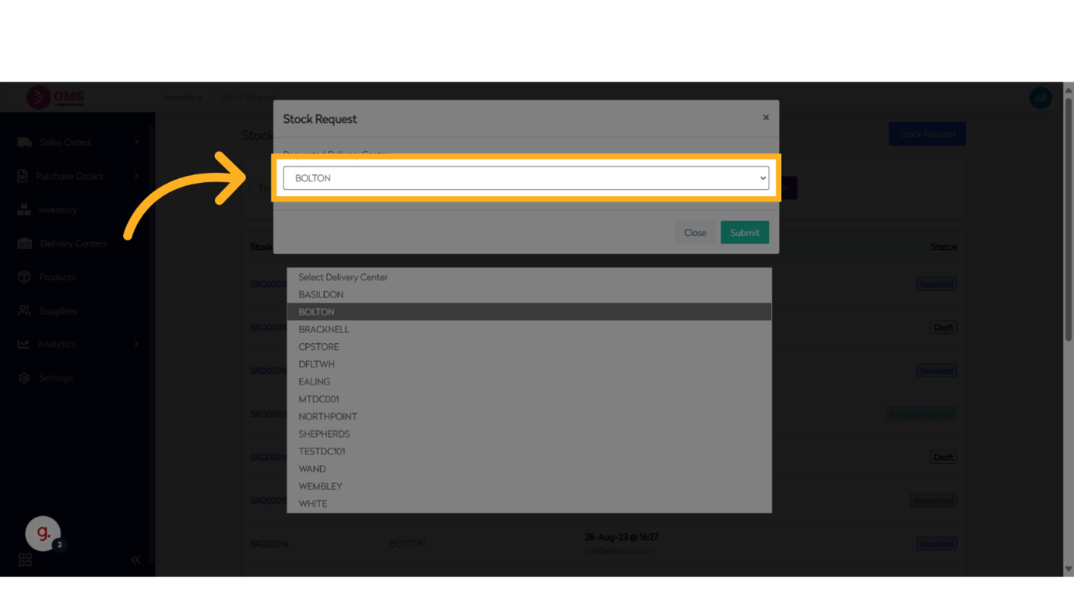This screenshot has height=604, width=1074.
Task: Select BASILDON from the dropdown list
Action: click(321, 294)
